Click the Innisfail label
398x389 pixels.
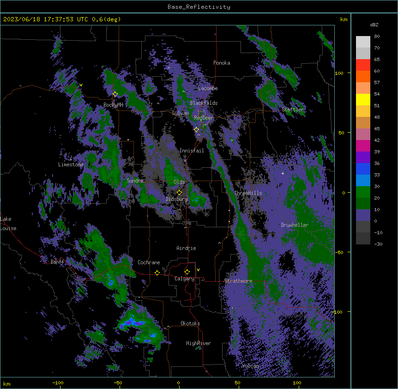192,151
